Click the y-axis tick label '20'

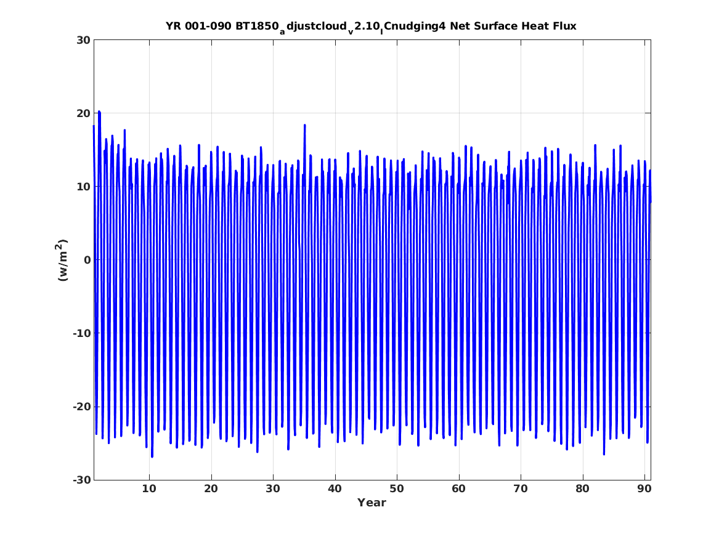83,113
